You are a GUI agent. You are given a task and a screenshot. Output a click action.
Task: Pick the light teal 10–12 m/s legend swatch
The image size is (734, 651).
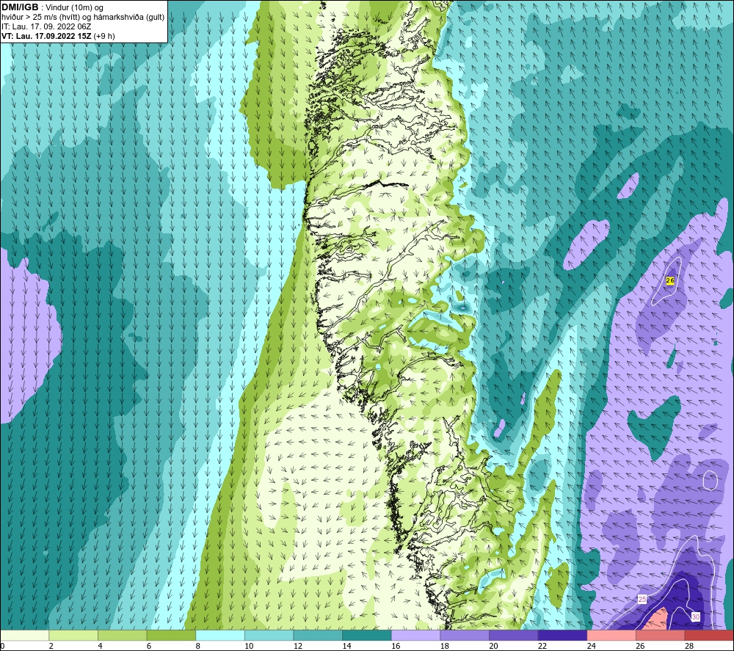269,636
